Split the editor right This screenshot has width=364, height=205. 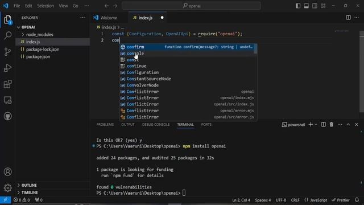(x=348, y=18)
